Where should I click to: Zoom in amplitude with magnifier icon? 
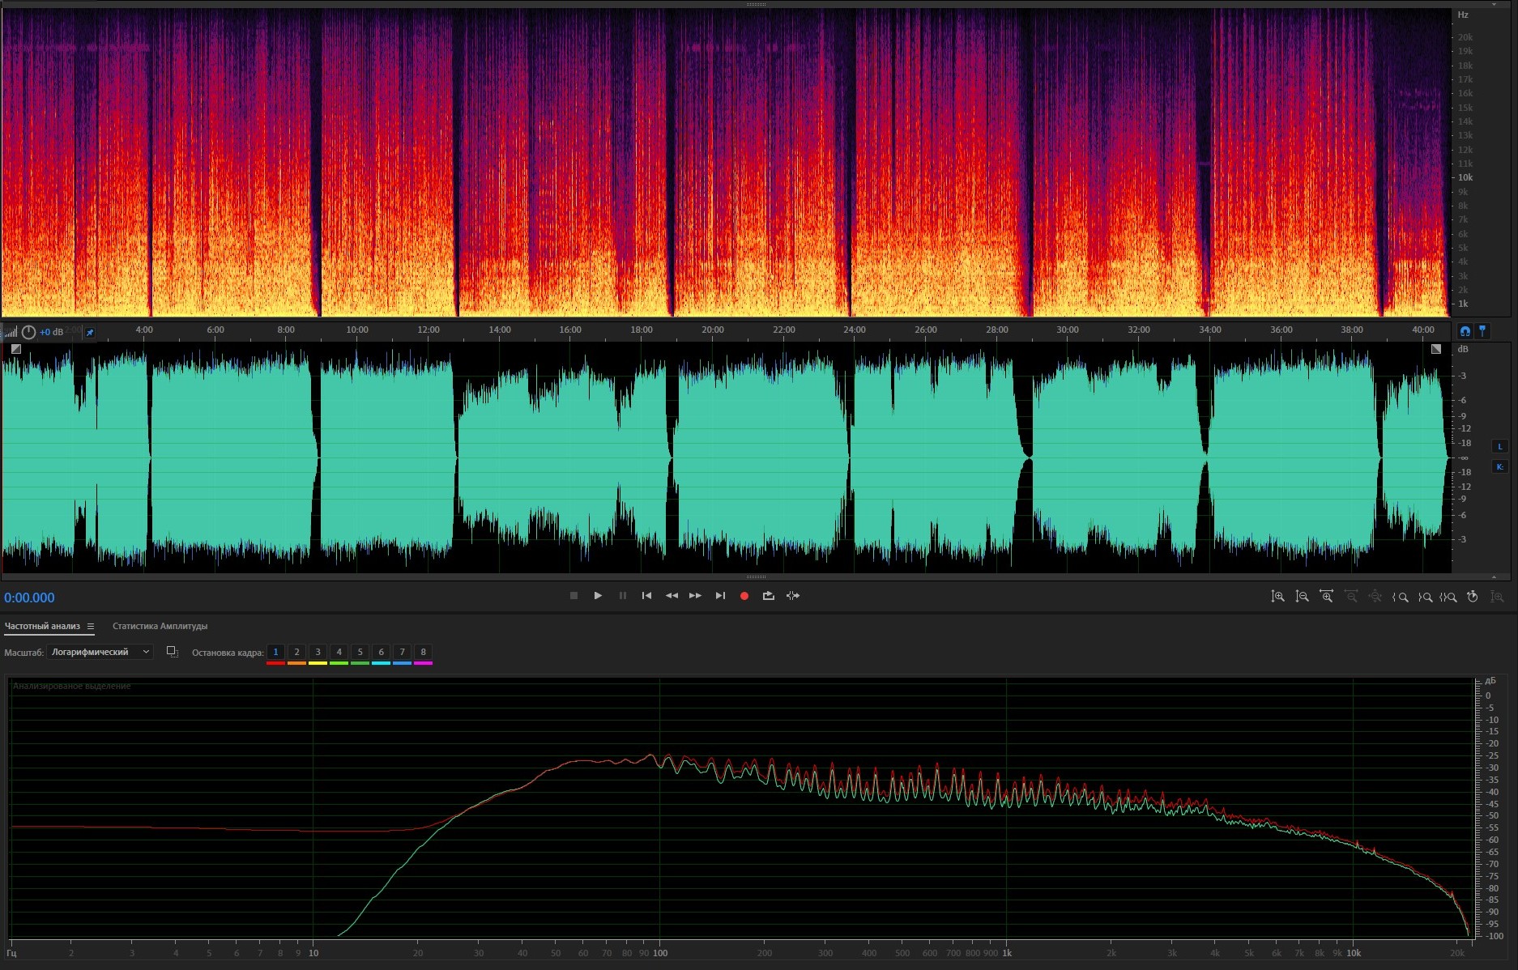[1277, 597]
